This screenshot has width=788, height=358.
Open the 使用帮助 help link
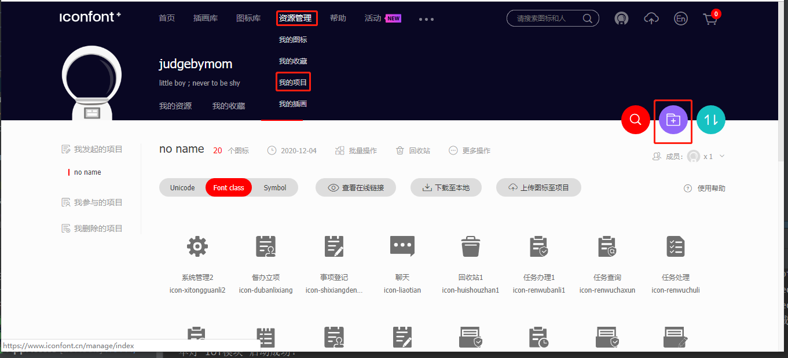coord(704,187)
